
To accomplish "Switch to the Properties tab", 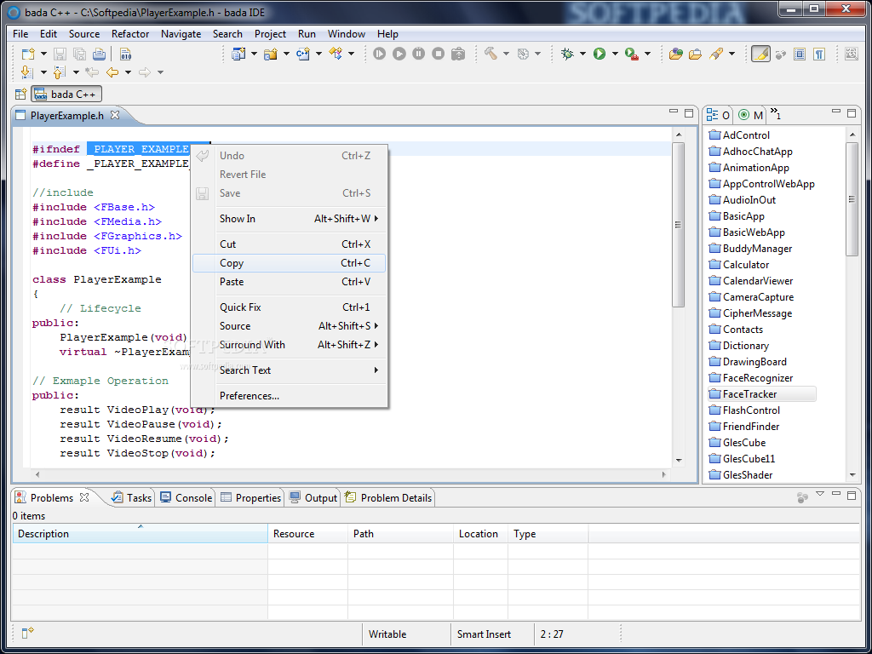I will tap(251, 497).
